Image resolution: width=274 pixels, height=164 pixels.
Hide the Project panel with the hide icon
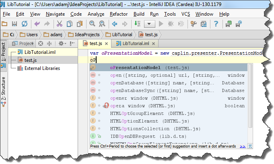(72, 43)
